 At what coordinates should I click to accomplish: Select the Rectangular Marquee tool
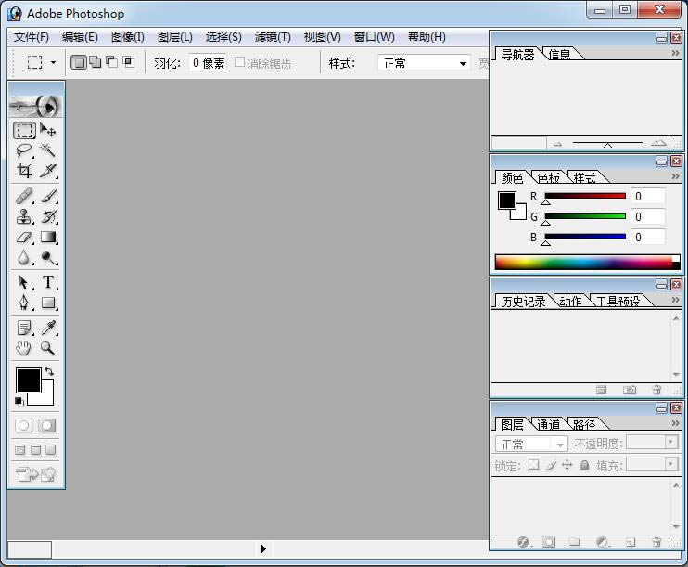[x=24, y=131]
